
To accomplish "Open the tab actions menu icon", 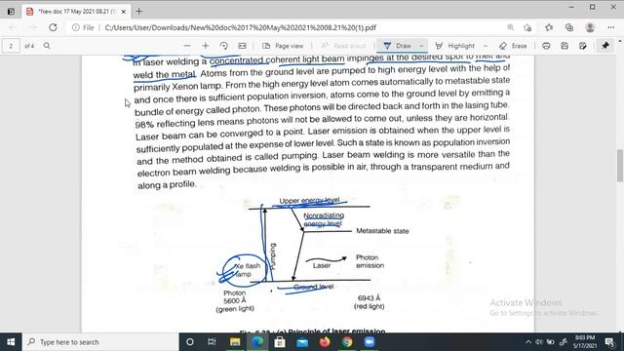I will [x=11, y=11].
